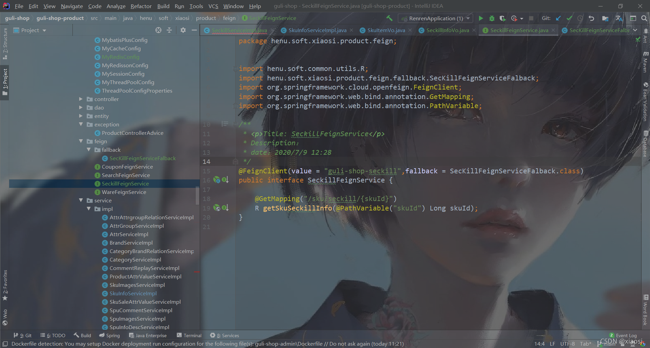Collapse the feign folder
Screen dimensions: 650x348
(81, 141)
